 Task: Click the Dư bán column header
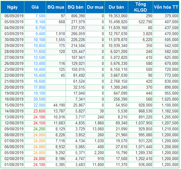[117, 7]
